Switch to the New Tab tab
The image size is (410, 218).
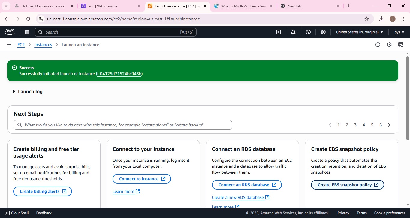(310, 6)
